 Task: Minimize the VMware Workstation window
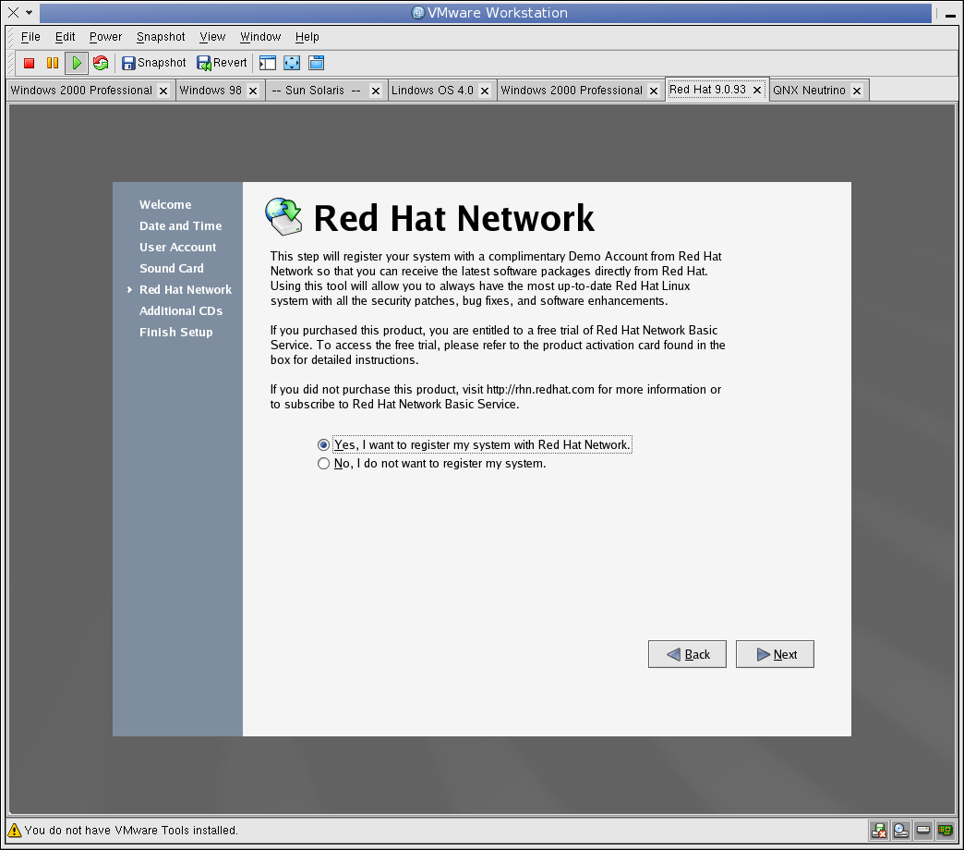tap(950, 14)
